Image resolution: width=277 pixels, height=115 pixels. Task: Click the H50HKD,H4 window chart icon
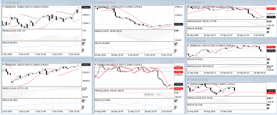188,41
